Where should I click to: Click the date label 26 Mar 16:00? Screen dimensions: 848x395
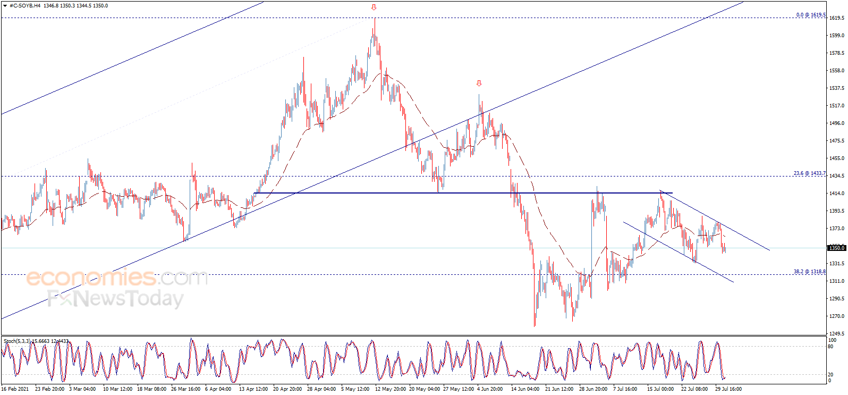pyautogui.click(x=185, y=389)
